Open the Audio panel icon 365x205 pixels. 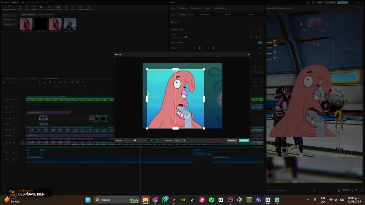coord(20,8)
